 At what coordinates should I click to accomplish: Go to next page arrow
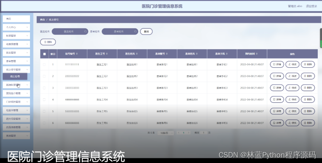click(x=189, y=133)
